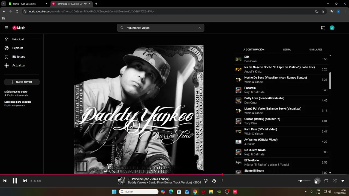349x196 pixels.
Task: Play Dile by Don Omar
Action: click(281, 59)
